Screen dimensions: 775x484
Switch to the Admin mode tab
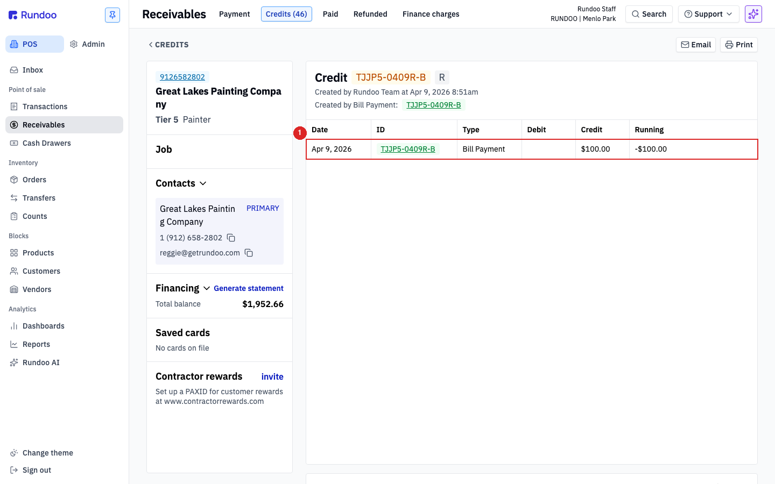tap(88, 44)
